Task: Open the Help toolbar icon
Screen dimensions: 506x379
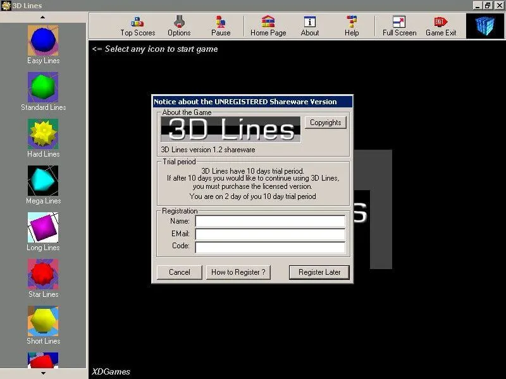Action: click(x=352, y=26)
